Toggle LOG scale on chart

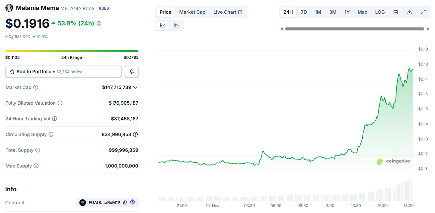380,12
